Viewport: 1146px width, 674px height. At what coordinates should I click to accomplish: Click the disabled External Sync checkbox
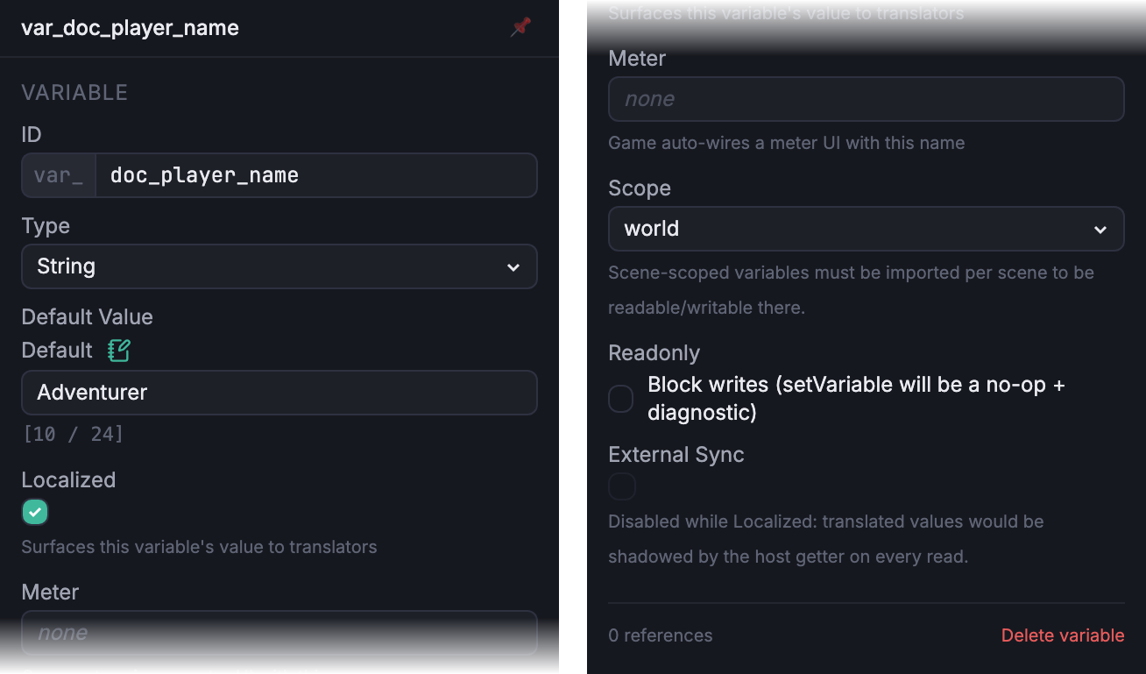tap(622, 486)
